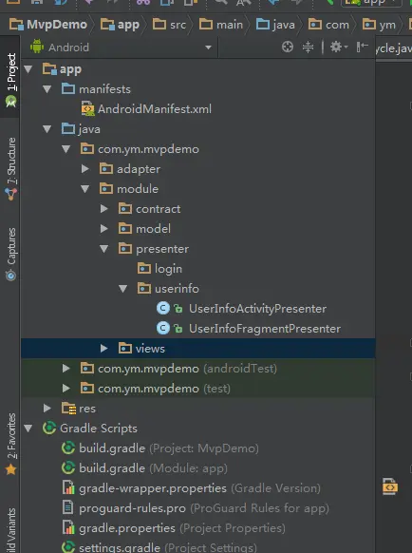The height and width of the screenshot is (553, 412).
Task: Click the ym breadcrumb item
Action: tap(379, 25)
